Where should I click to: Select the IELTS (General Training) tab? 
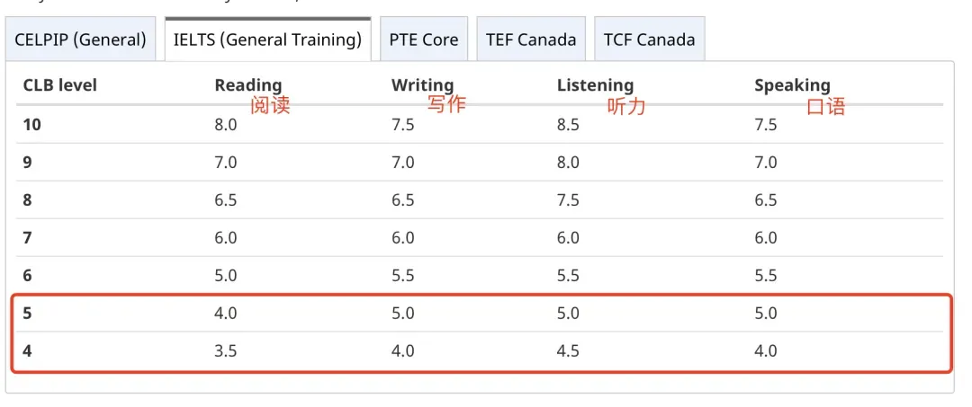tap(268, 40)
